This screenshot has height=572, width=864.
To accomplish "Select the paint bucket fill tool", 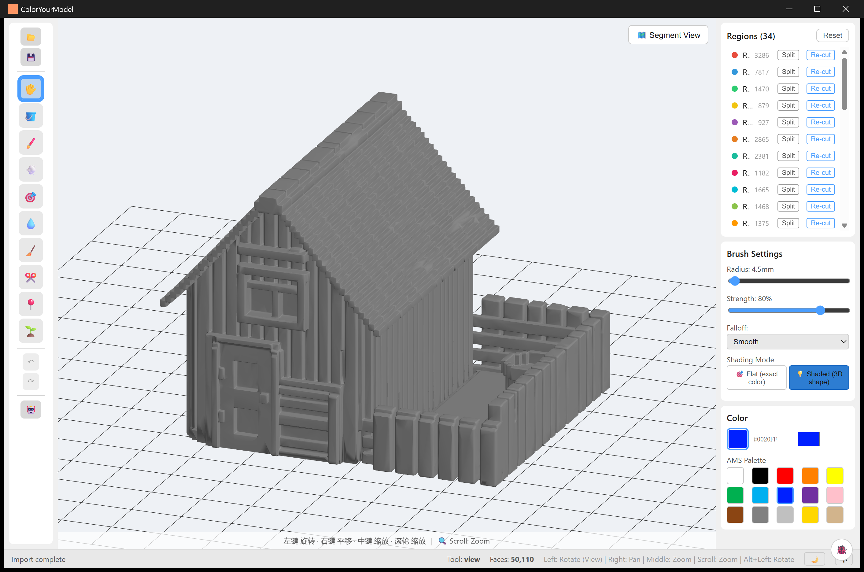I will tap(31, 116).
